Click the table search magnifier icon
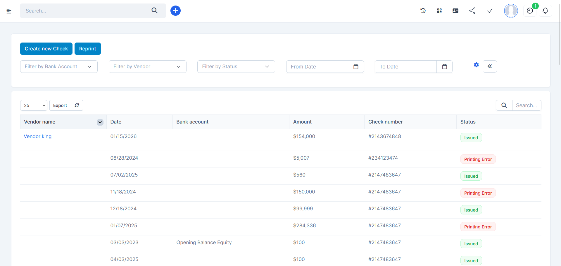561x266 pixels. click(x=504, y=105)
